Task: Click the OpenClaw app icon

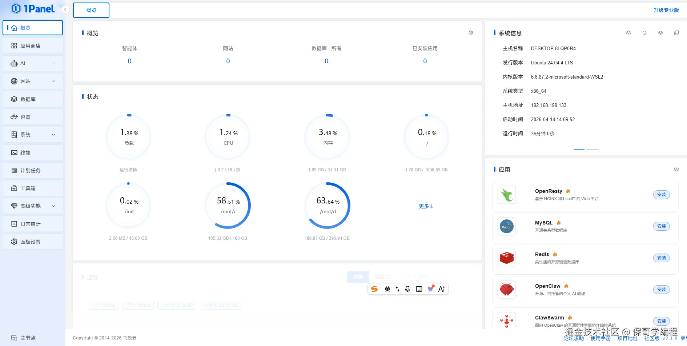Action: click(x=507, y=290)
